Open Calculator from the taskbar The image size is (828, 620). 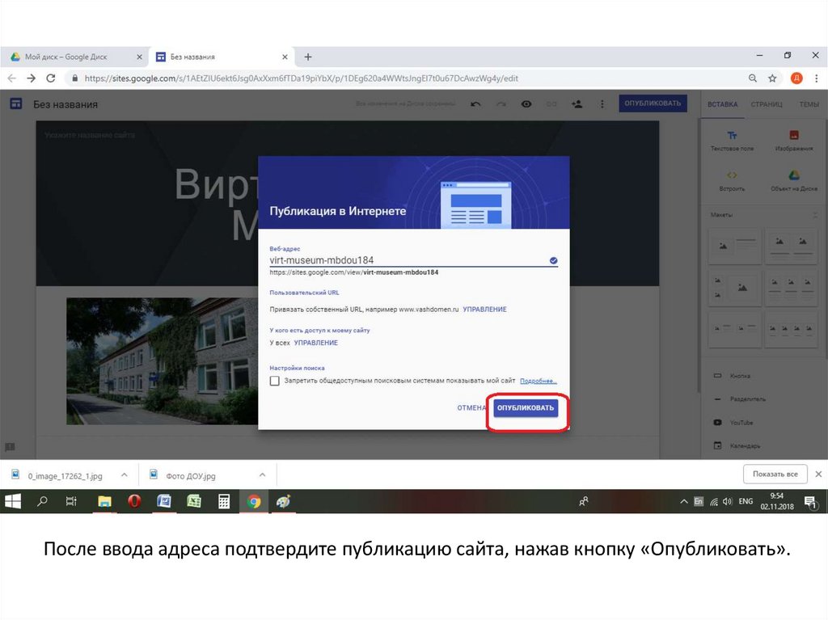(224, 501)
